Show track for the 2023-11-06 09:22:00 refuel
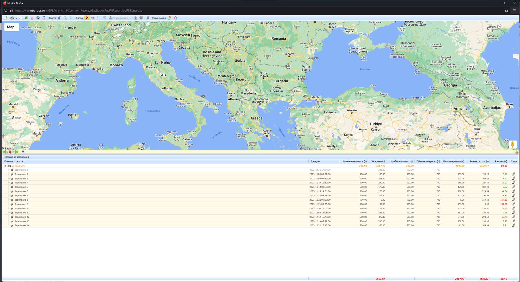The height and width of the screenshot is (282, 520). [x=513, y=174]
